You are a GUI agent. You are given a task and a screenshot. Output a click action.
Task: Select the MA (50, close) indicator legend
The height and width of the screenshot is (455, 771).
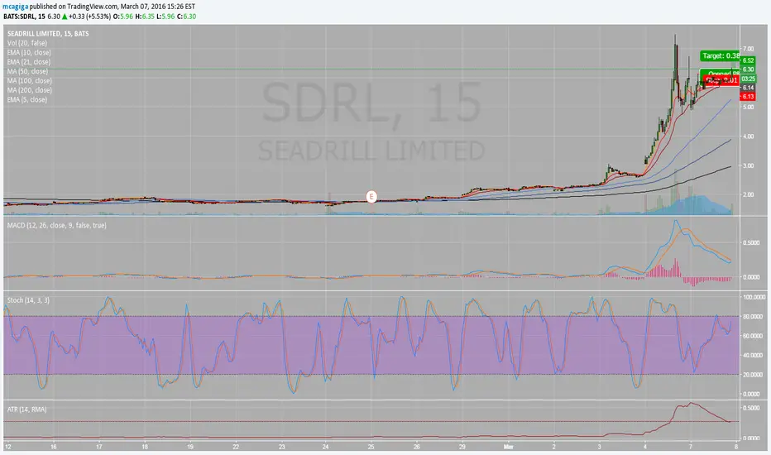[x=27, y=71]
